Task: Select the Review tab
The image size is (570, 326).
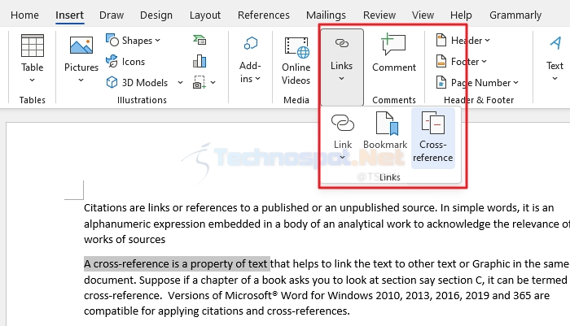Action: [x=379, y=15]
